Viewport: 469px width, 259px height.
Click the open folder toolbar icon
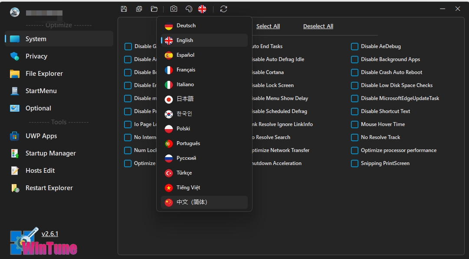(154, 9)
